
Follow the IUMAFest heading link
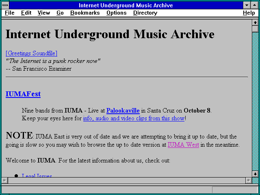[x=23, y=94]
